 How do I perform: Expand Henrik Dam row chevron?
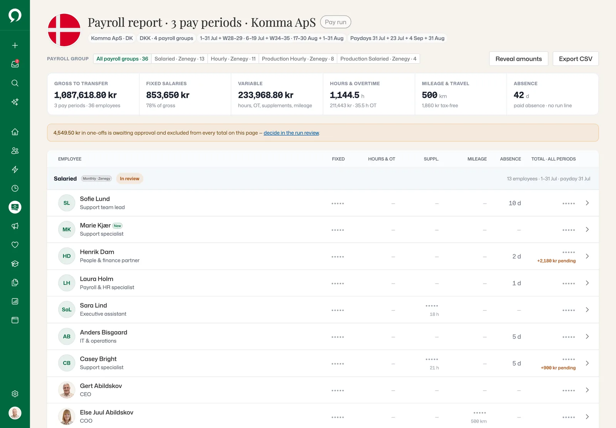[587, 256]
